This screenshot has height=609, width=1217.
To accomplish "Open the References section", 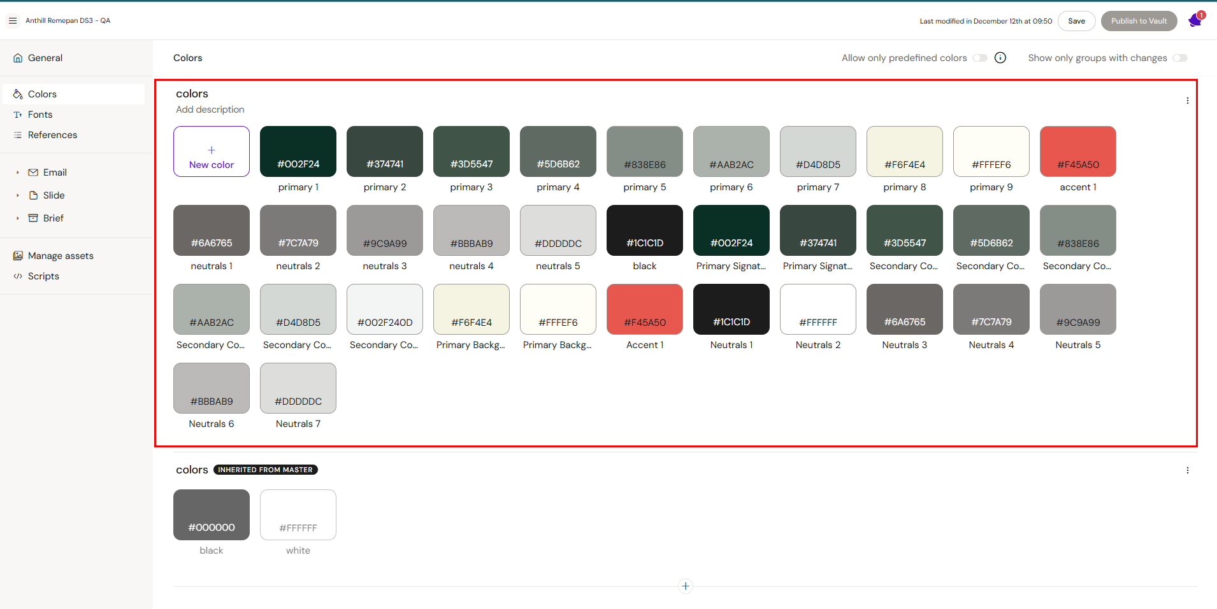I will 52,135.
